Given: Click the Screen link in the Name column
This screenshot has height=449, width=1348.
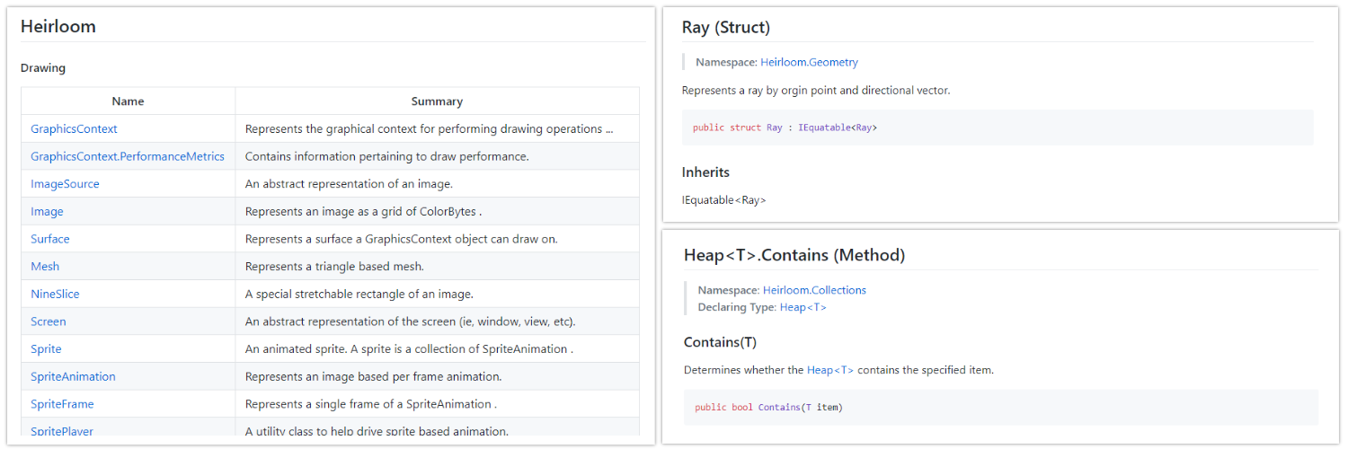Looking at the screenshot, I should tap(48, 321).
